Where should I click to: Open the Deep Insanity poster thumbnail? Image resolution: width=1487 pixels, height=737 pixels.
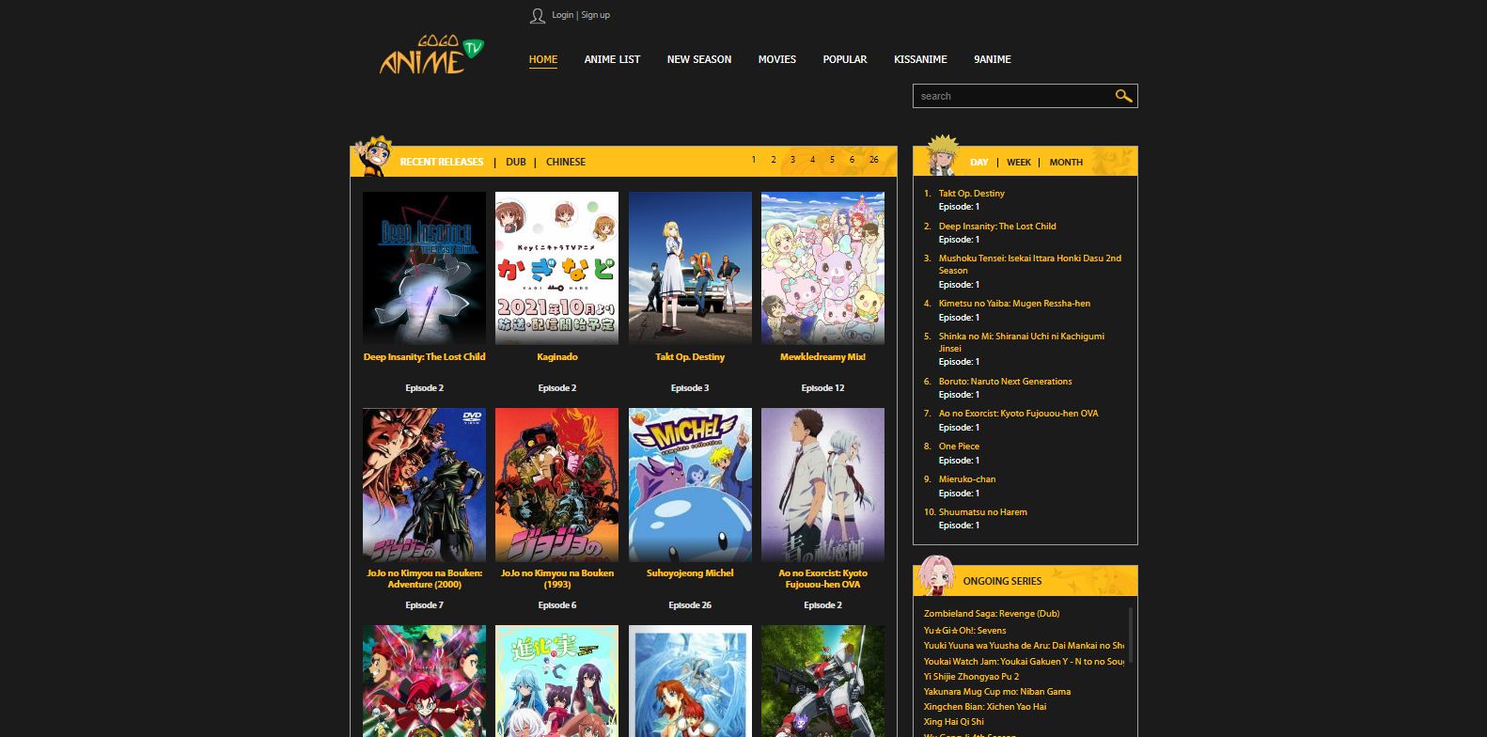[x=424, y=269]
